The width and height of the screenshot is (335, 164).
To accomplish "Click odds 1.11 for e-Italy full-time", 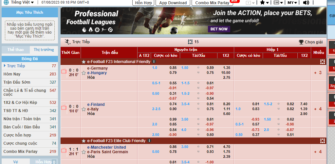I will pos(227,109).
